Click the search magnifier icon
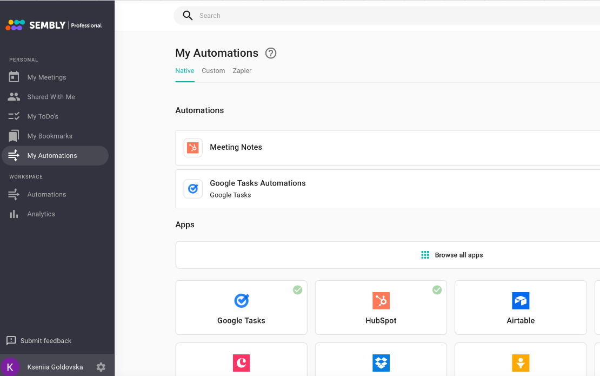Viewport: 600px width, 376px height. click(x=188, y=16)
